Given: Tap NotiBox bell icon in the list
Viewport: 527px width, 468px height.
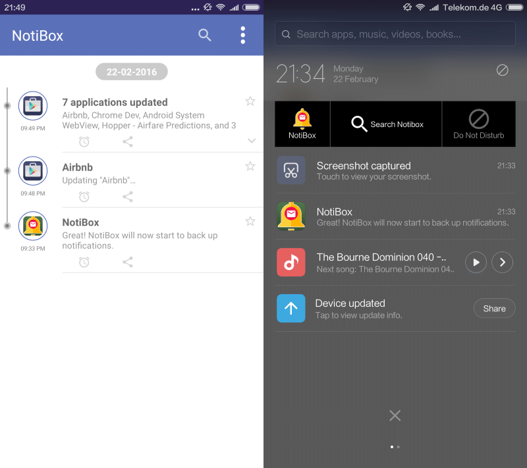Looking at the screenshot, I should click(x=32, y=226).
